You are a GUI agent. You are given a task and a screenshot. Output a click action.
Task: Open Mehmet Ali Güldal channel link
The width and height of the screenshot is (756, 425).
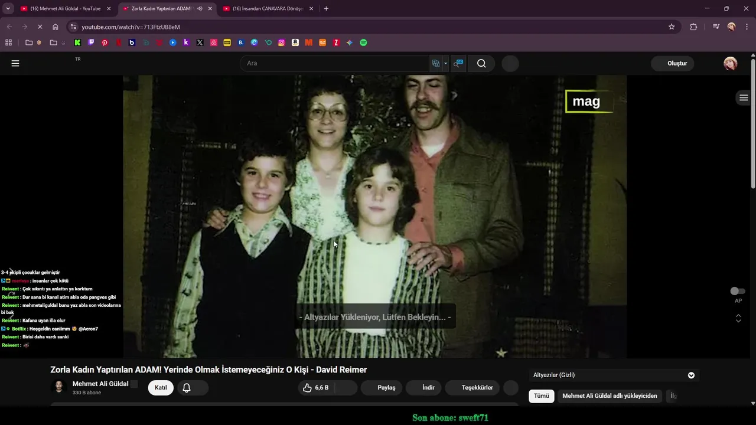(x=100, y=384)
